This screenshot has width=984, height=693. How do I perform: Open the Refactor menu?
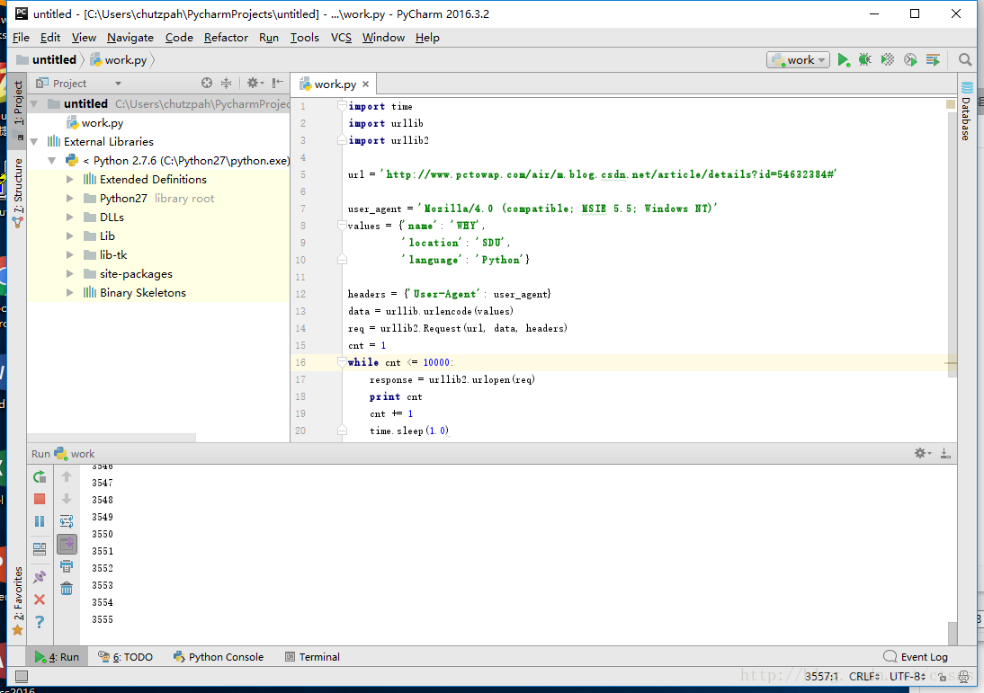(226, 38)
